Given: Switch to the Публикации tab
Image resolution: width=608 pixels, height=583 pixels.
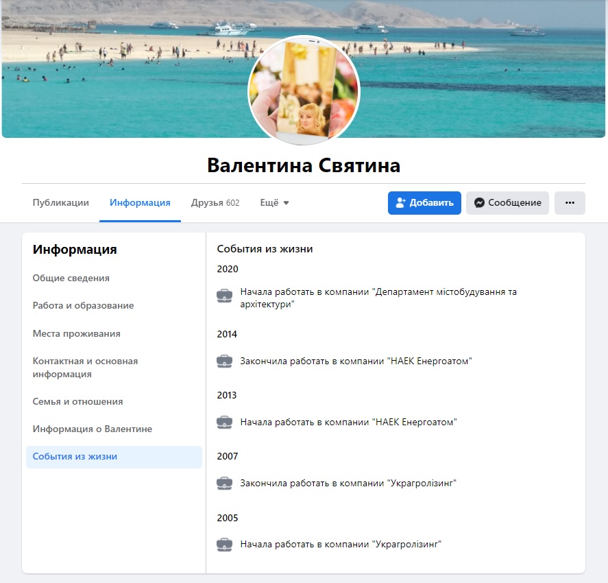Looking at the screenshot, I should click(x=61, y=203).
